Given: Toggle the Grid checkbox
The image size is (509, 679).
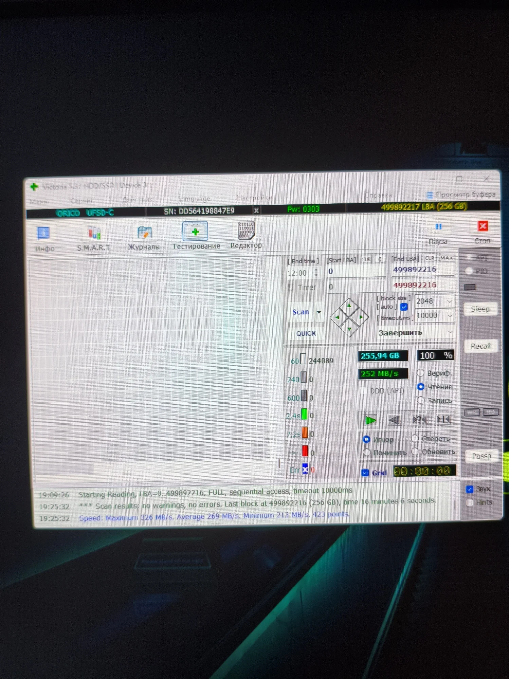Looking at the screenshot, I should click(x=365, y=473).
